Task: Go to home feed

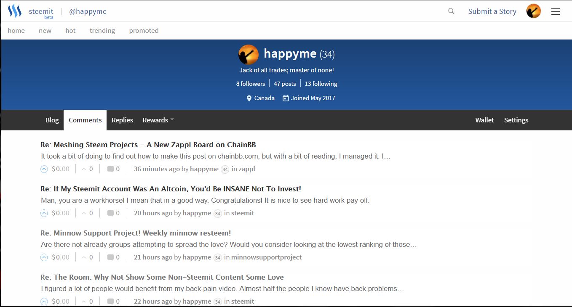Action: pos(16,30)
